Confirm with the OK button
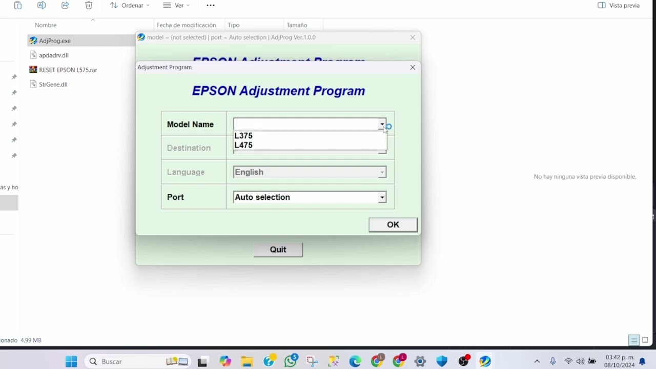The image size is (656, 369). [393, 224]
